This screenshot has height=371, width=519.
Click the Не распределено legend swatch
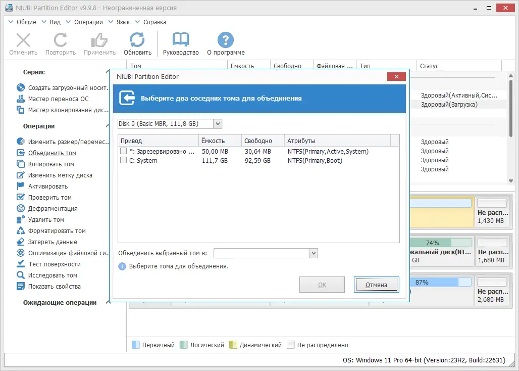tap(291, 345)
